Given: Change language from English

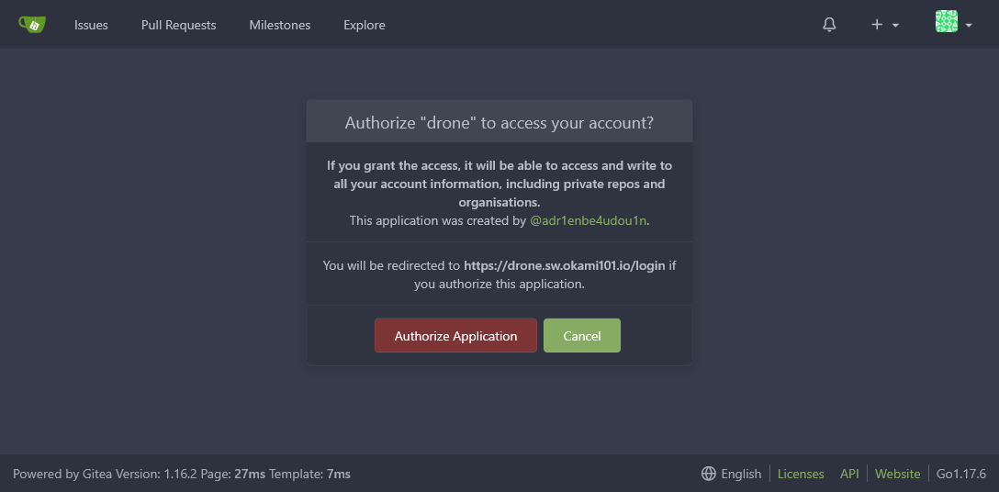Looking at the screenshot, I should click(x=732, y=474).
